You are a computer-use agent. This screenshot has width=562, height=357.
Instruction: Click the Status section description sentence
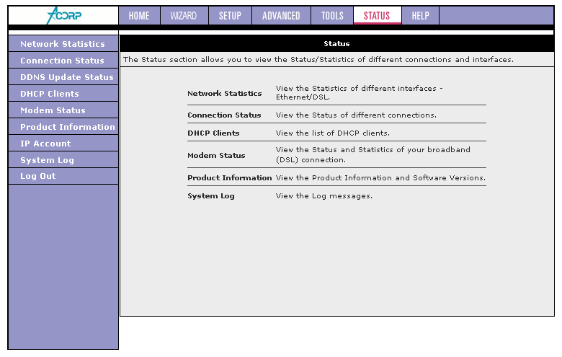click(318, 60)
